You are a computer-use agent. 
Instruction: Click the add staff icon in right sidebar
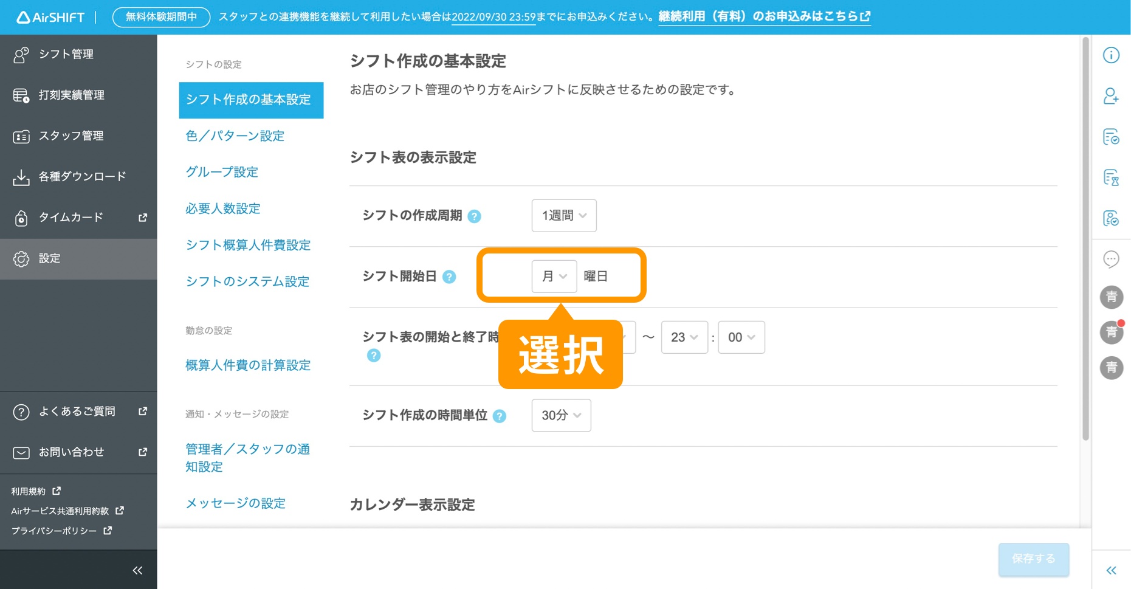pyautogui.click(x=1111, y=96)
